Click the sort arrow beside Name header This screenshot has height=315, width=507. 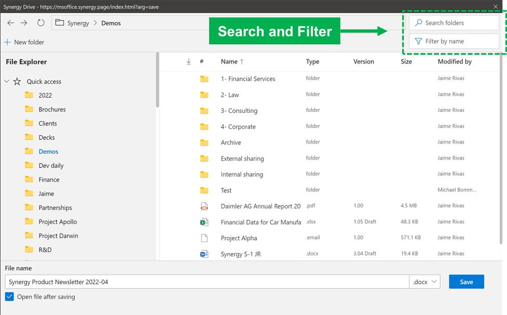coord(241,62)
